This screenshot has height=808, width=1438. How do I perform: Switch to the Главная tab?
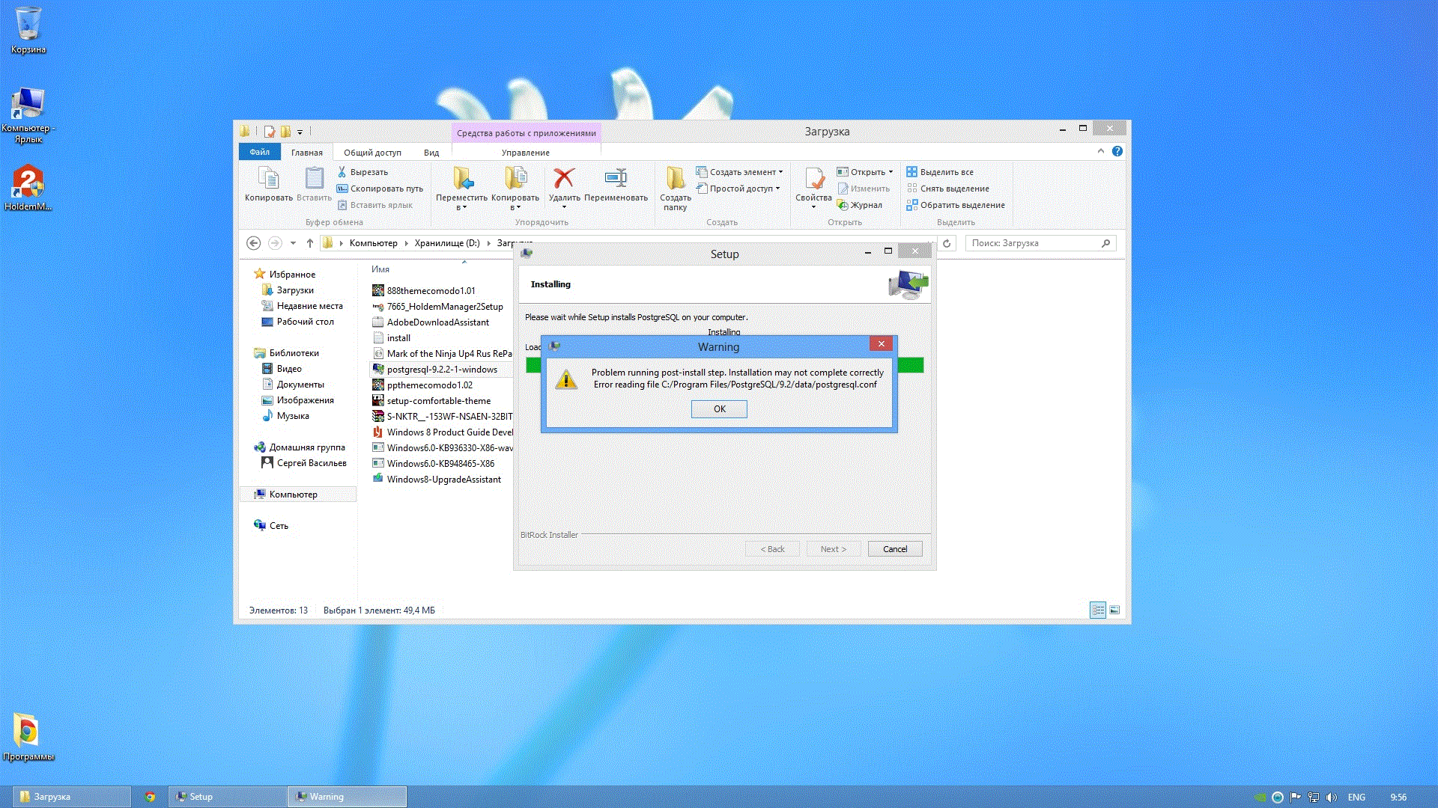(x=307, y=153)
